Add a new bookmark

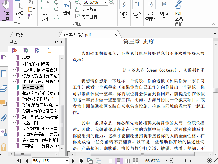click(26, 51)
